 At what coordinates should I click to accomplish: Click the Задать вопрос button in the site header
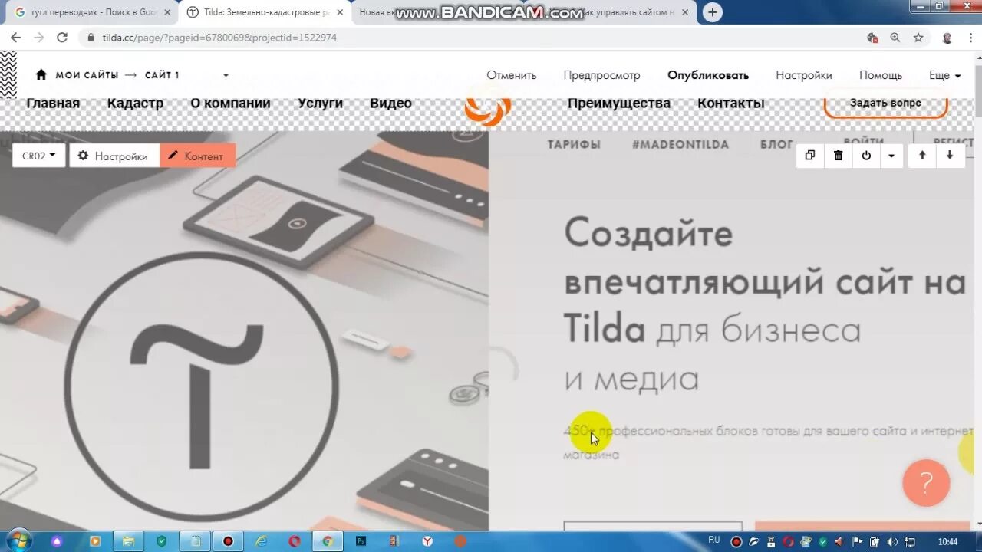tap(885, 103)
